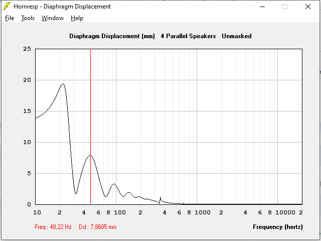321x241 pixels.
Task: Click the 'Unmasked' label
Action: point(237,36)
